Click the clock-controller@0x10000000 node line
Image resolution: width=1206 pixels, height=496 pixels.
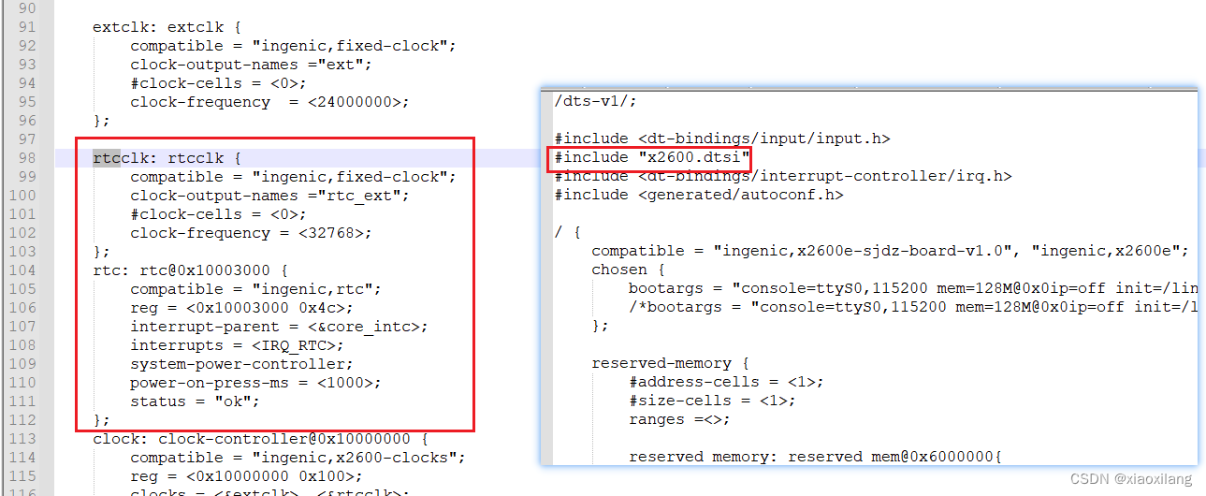point(261,439)
